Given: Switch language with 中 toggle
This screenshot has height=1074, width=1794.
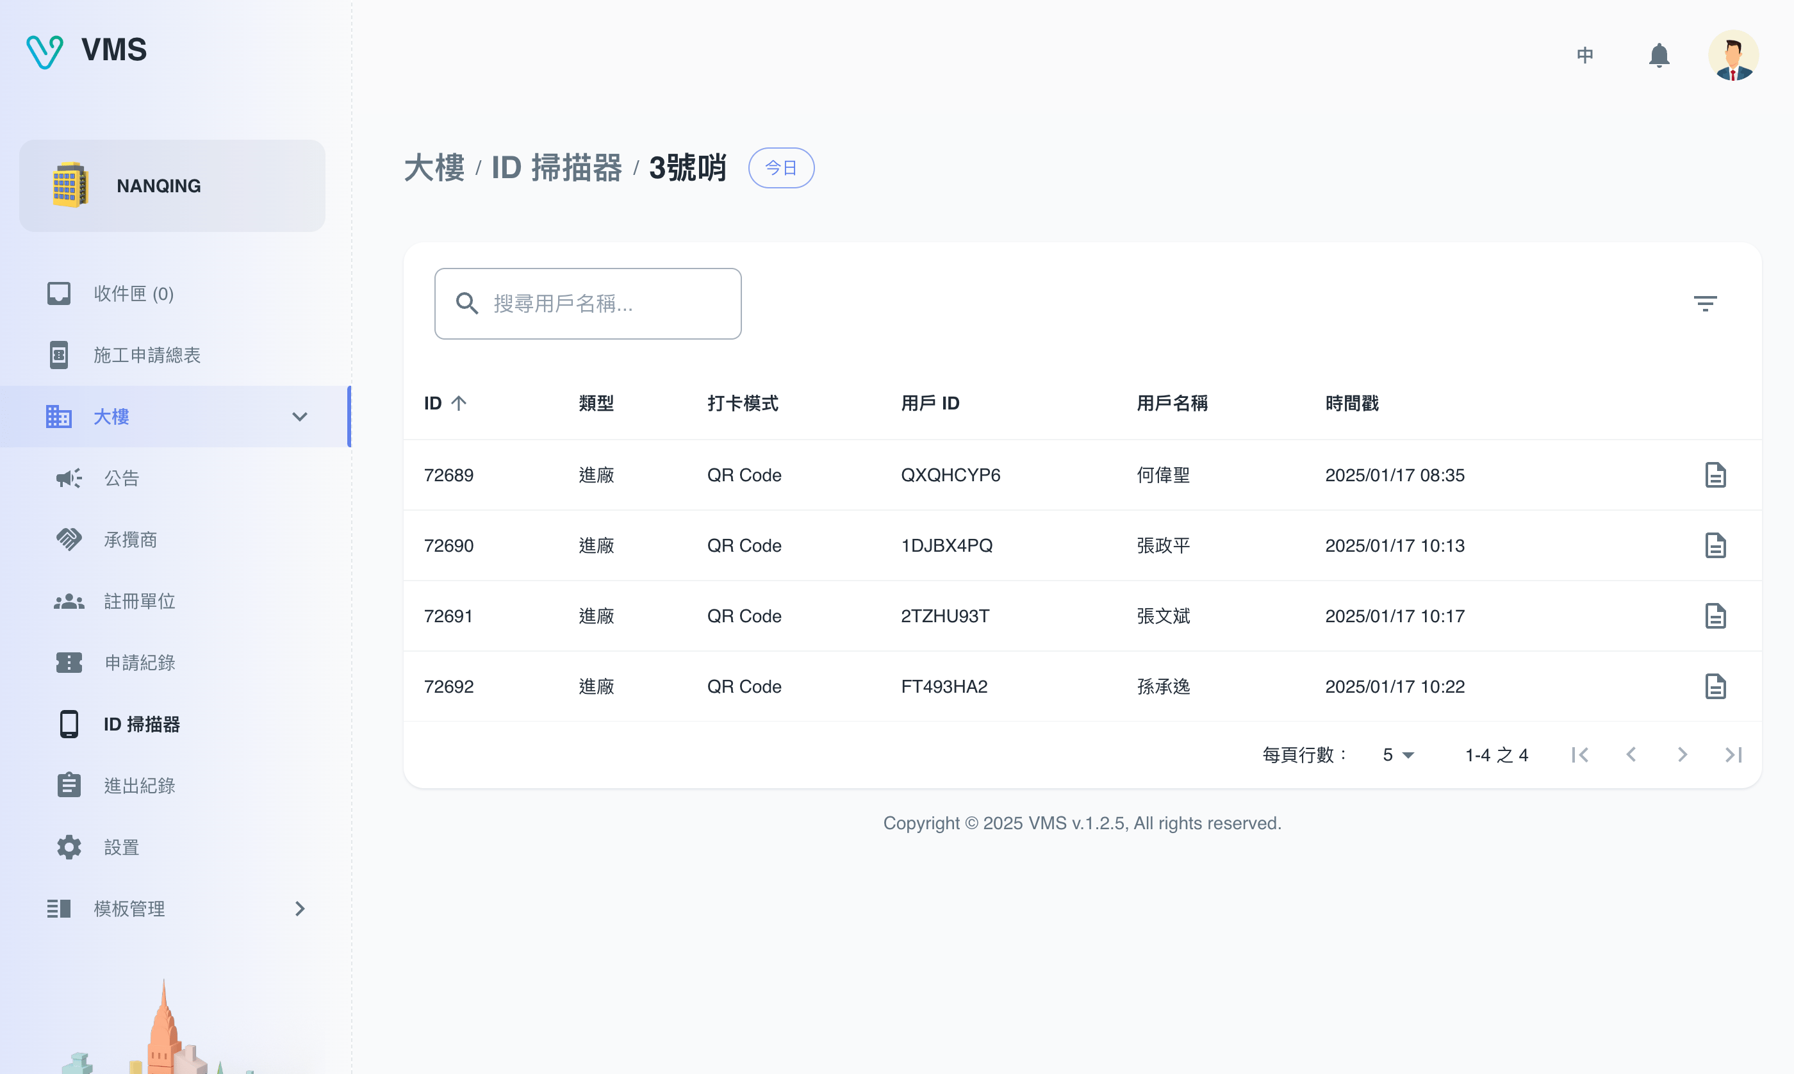Looking at the screenshot, I should (x=1584, y=56).
